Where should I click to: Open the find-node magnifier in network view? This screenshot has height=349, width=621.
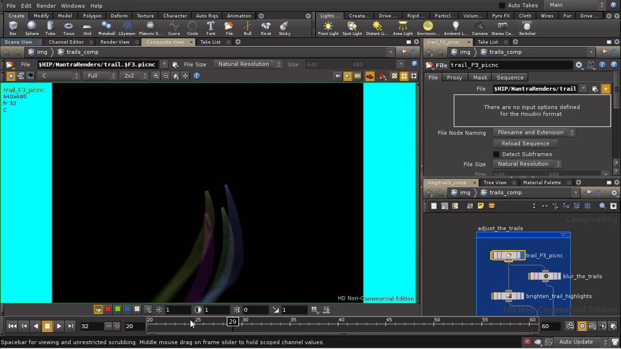pyautogui.click(x=603, y=206)
